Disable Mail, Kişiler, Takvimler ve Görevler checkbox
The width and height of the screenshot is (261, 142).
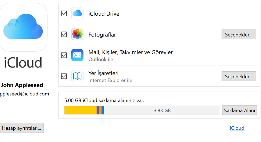click(64, 55)
